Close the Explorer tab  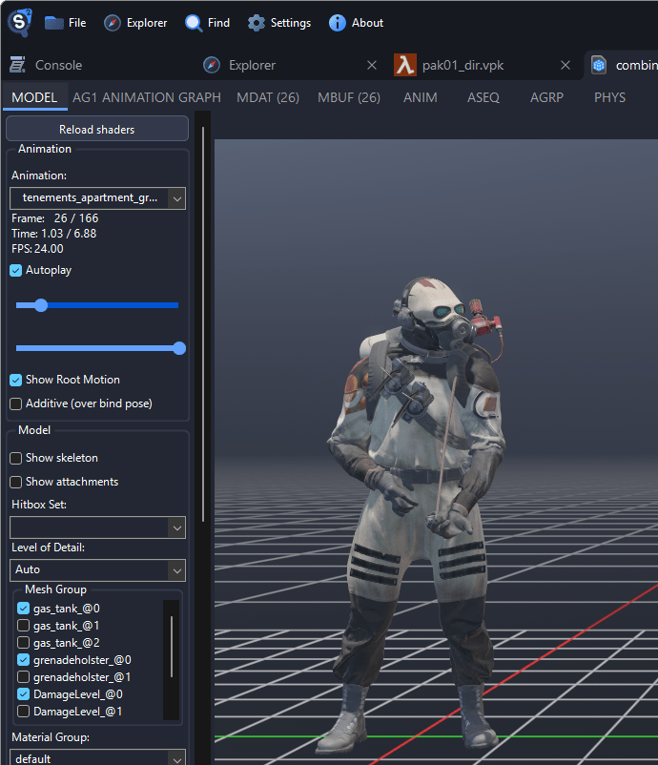pos(372,65)
